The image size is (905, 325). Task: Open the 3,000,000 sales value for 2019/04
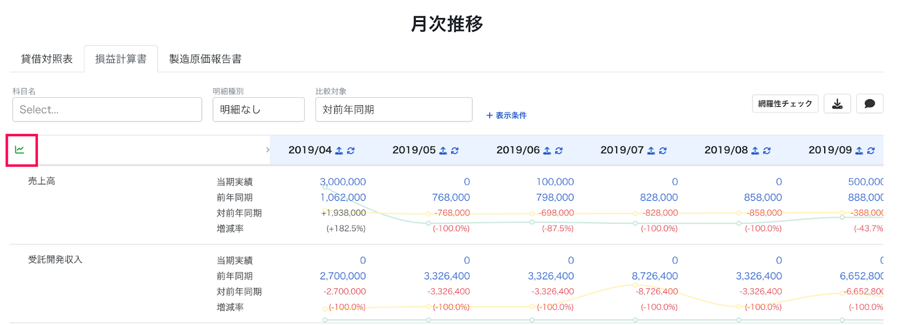pyautogui.click(x=343, y=182)
